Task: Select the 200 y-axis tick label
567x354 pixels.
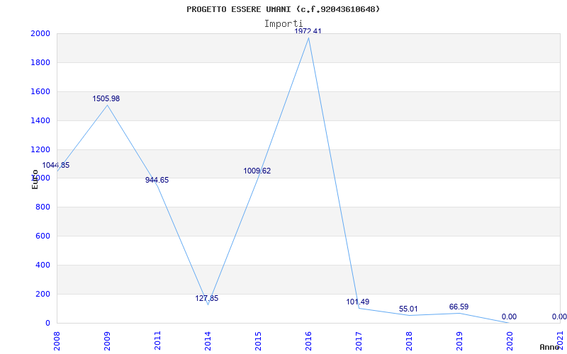Action: click(x=43, y=294)
